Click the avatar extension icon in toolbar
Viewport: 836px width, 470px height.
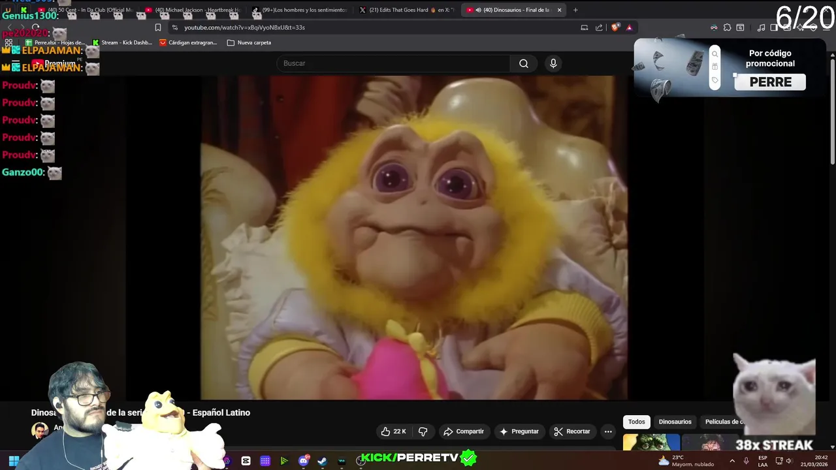[x=714, y=27]
